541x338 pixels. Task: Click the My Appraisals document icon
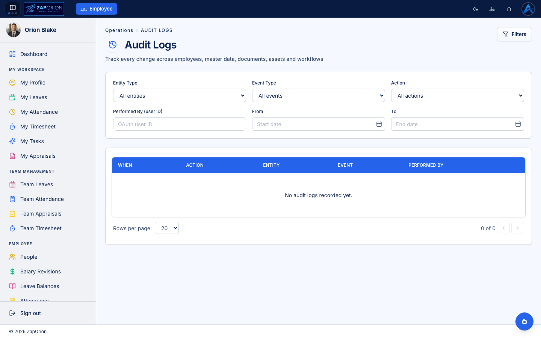tap(12, 156)
